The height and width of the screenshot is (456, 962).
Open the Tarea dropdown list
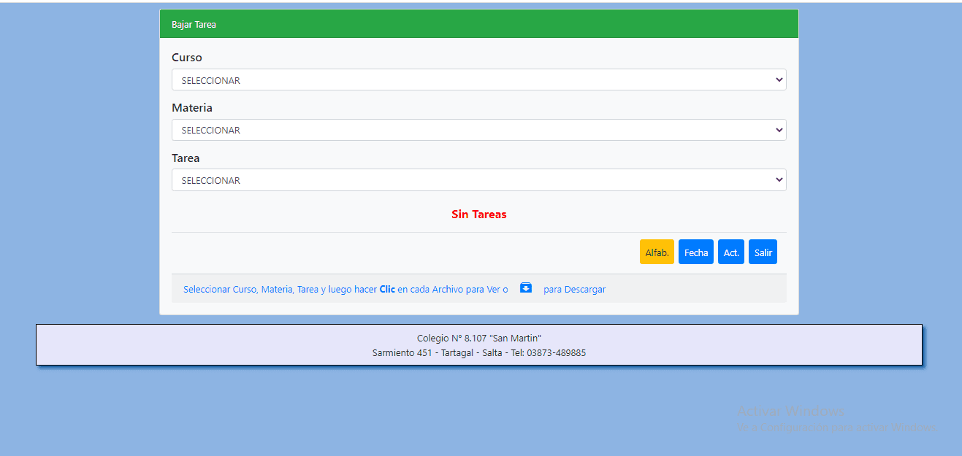point(478,180)
